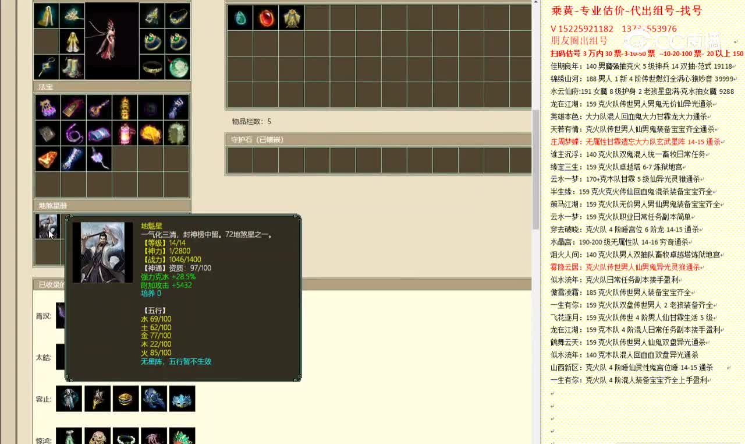Screen dimensions: 745x444
Task: Click the female character portrait in equipment panel
Action: (112, 41)
